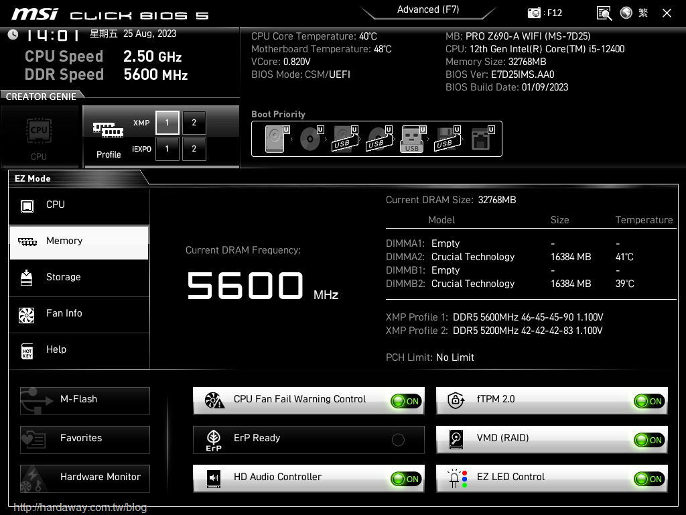Select the hard disk boot device icon

point(275,139)
